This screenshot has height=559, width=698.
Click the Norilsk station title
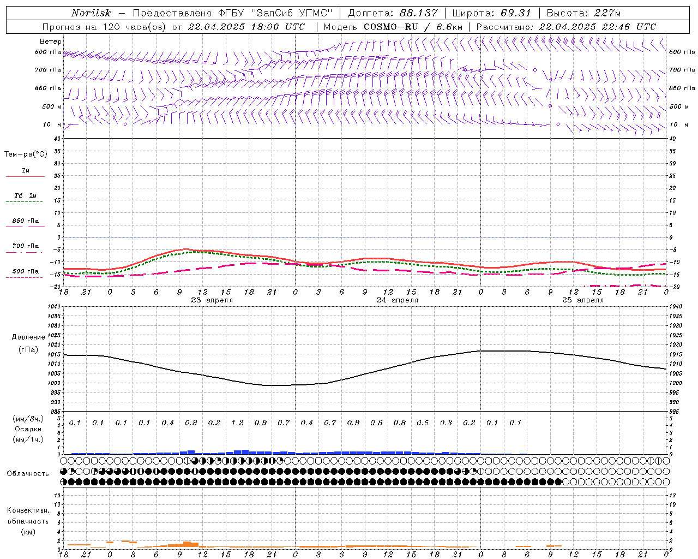pos(91,13)
